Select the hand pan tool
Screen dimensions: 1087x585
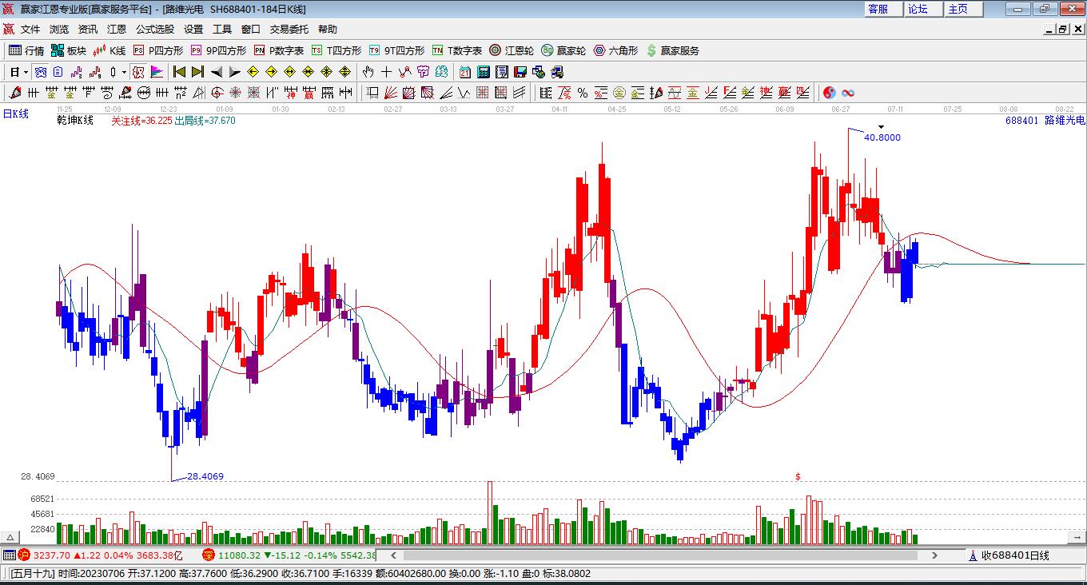point(368,72)
